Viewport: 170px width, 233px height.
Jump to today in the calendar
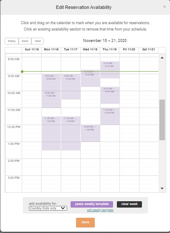tap(11, 41)
